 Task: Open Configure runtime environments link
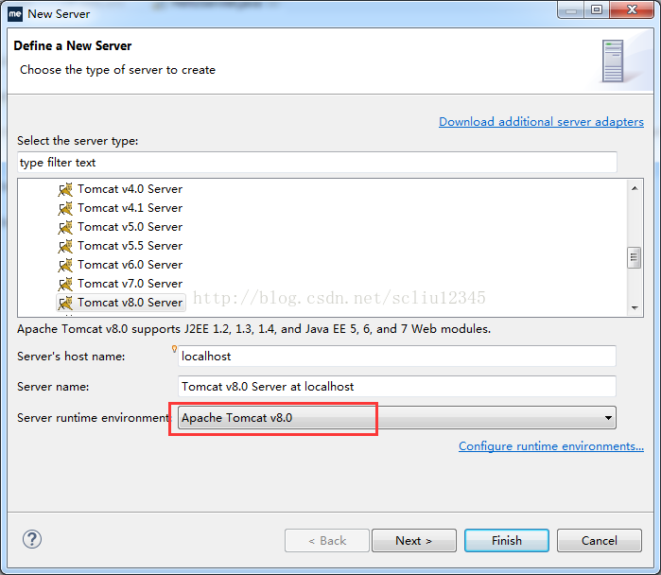[x=551, y=446]
